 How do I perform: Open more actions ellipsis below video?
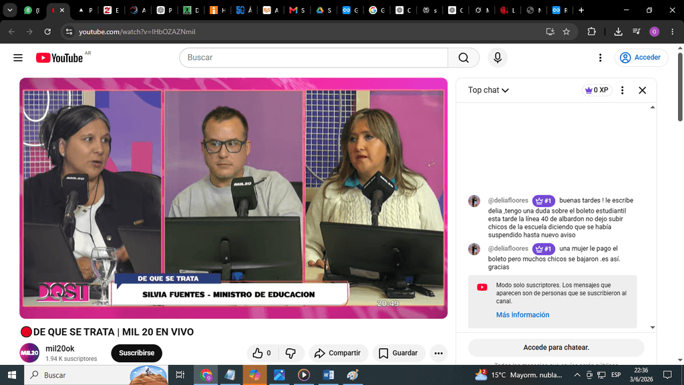(438, 353)
